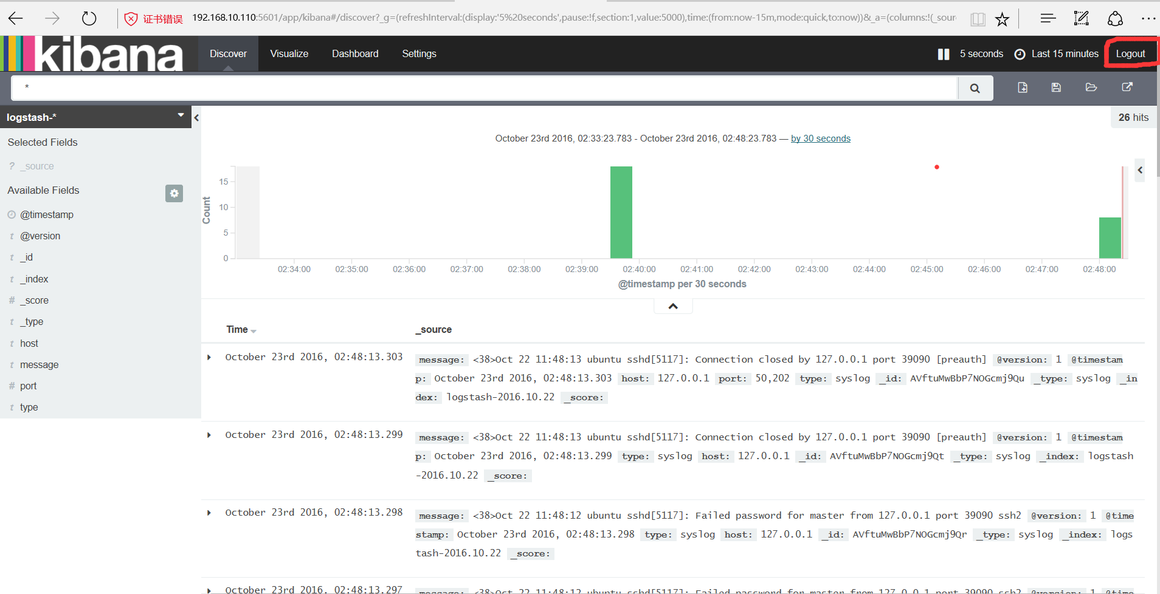The width and height of the screenshot is (1160, 594).
Task: Collapse the histogram chevron up
Action: pyautogui.click(x=673, y=306)
